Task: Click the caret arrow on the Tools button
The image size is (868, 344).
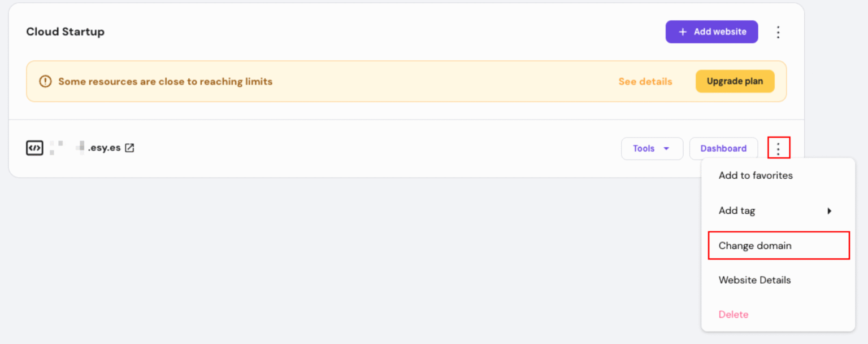Action: 666,148
